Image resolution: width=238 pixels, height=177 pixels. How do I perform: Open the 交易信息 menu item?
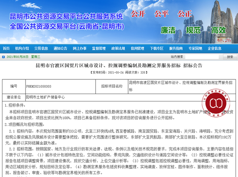point(41,48)
